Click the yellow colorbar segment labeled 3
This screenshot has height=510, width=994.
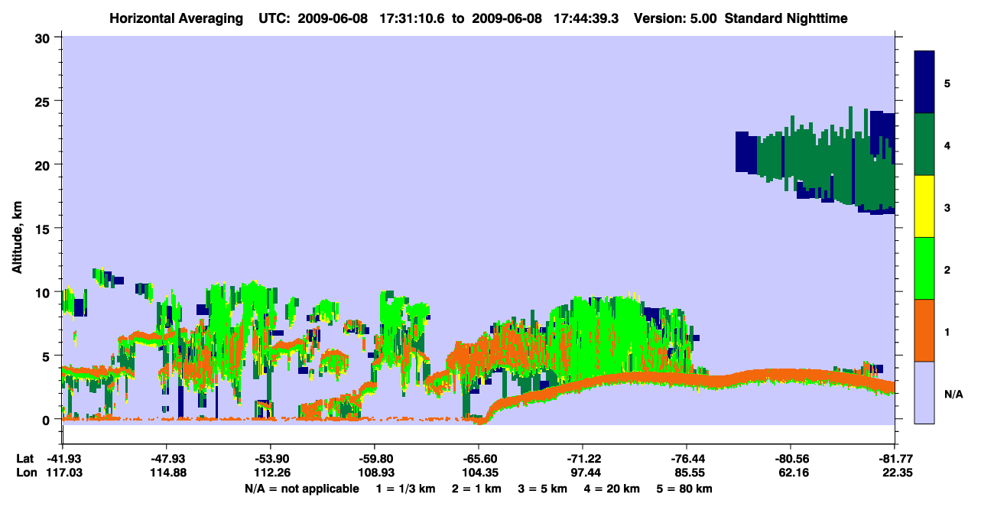[x=924, y=206]
